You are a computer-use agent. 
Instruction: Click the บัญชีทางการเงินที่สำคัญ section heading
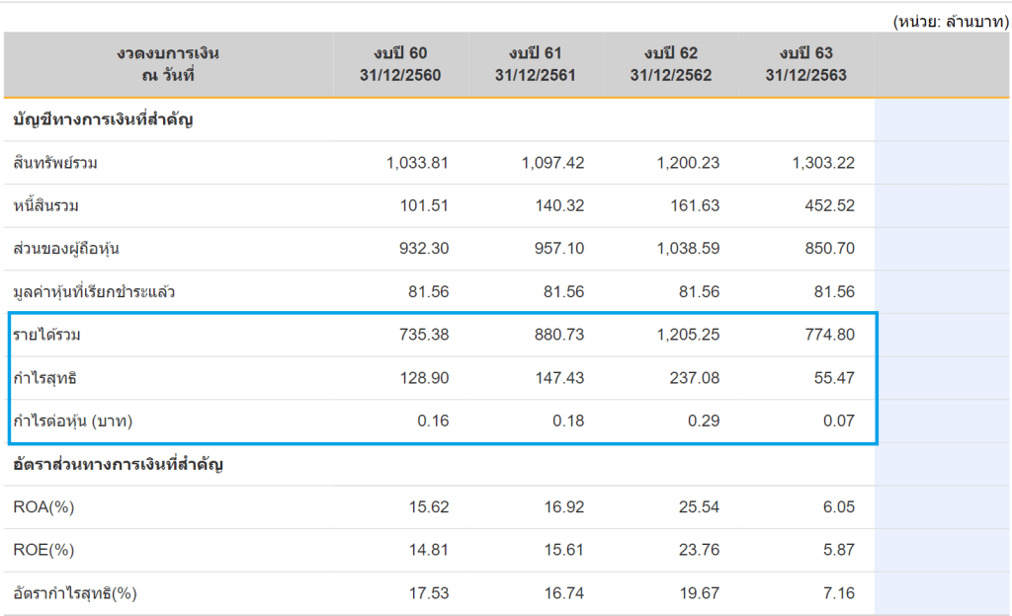point(103,120)
